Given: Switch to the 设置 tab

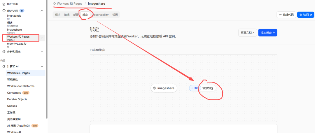Looking at the screenshot, I should pyautogui.click(x=115, y=15).
